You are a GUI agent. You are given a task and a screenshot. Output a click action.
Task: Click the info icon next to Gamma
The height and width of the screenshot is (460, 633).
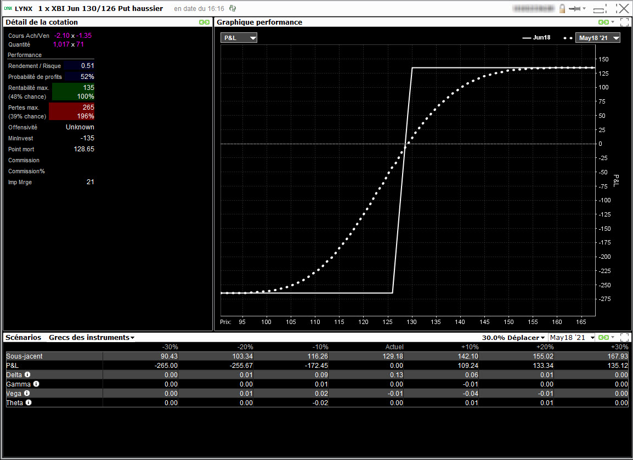[x=36, y=384]
